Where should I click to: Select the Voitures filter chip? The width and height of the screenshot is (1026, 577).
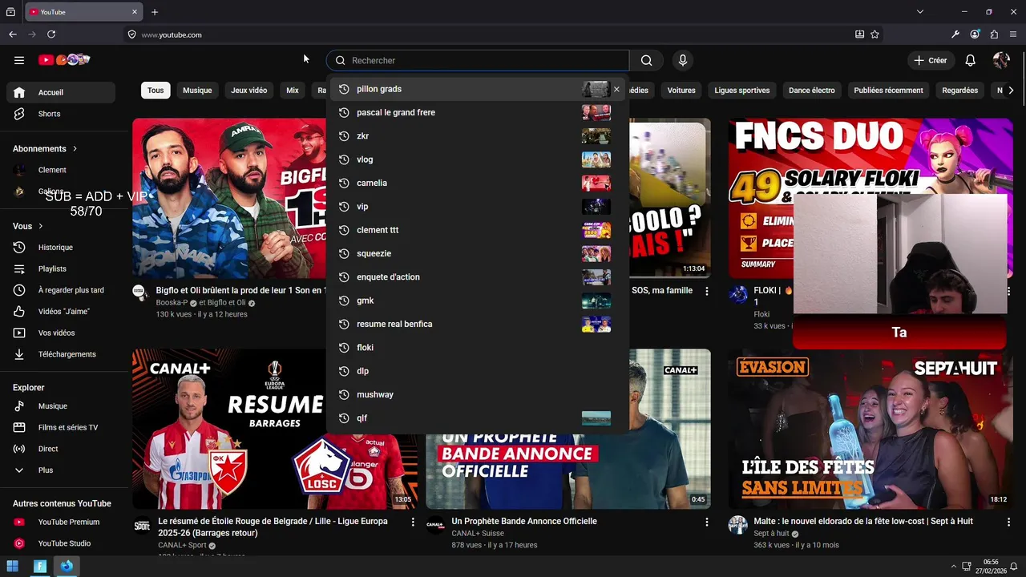[x=681, y=91]
